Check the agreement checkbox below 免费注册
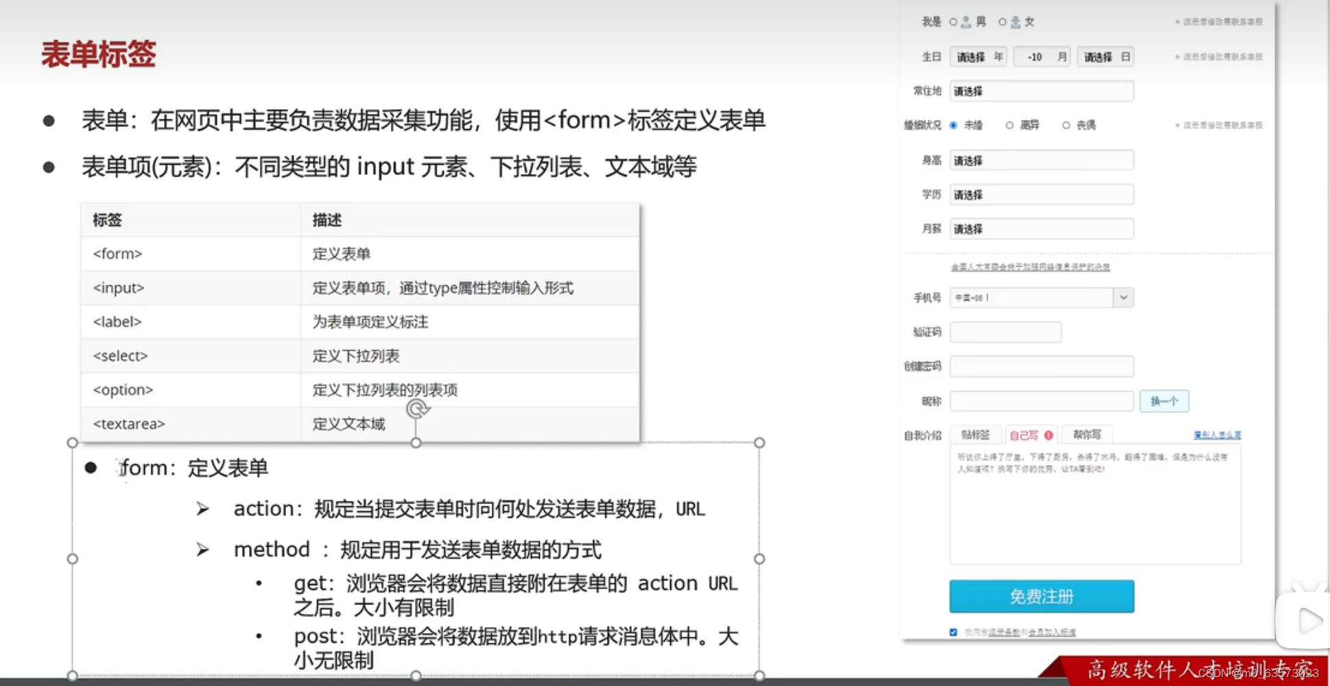 (x=953, y=632)
